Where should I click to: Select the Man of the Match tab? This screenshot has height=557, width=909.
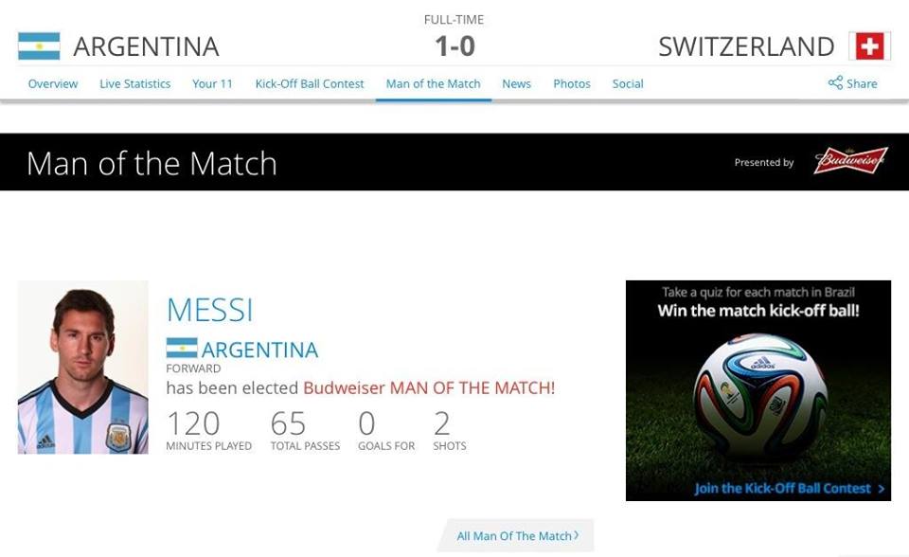[434, 83]
